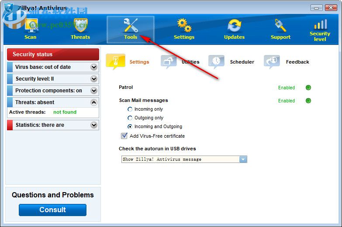This screenshot has width=342, height=227.
Task: Click the green 'not found' text
Action: point(65,112)
